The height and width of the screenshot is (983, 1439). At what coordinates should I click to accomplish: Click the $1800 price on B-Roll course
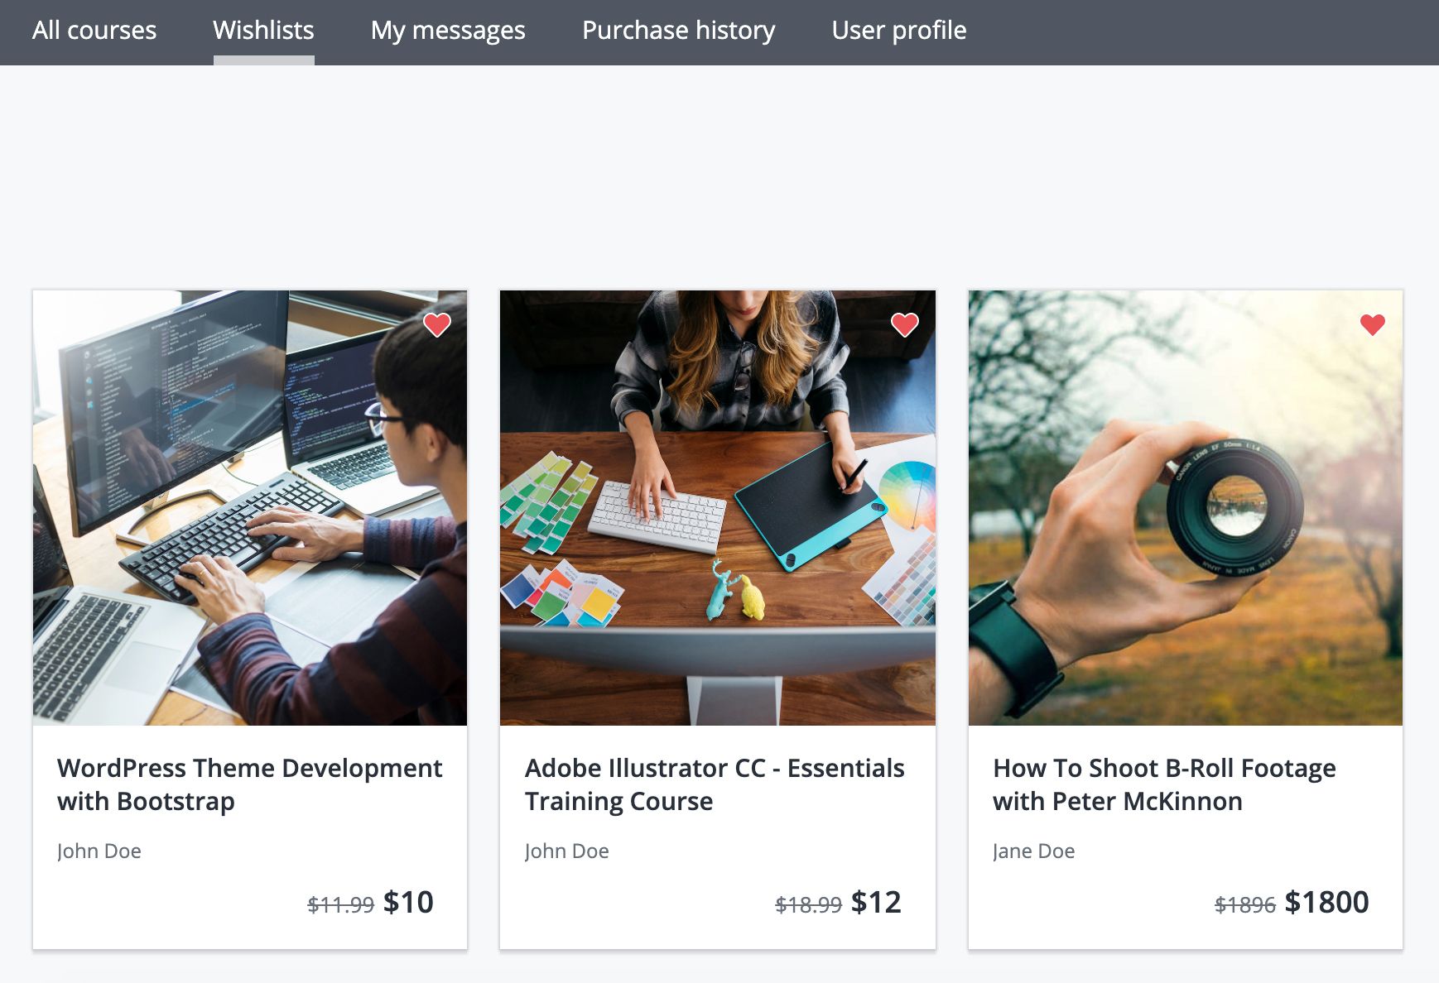click(1326, 902)
